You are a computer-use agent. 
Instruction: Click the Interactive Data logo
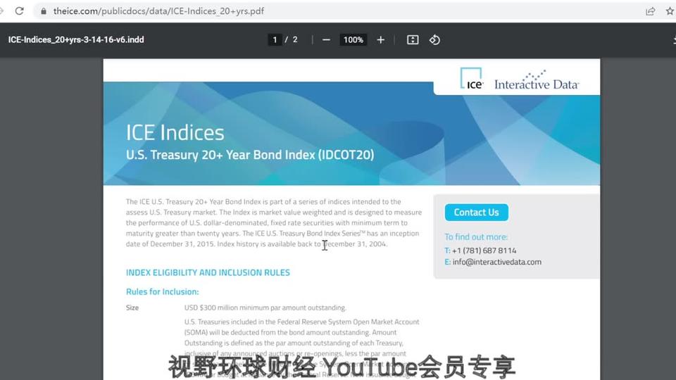click(x=537, y=80)
